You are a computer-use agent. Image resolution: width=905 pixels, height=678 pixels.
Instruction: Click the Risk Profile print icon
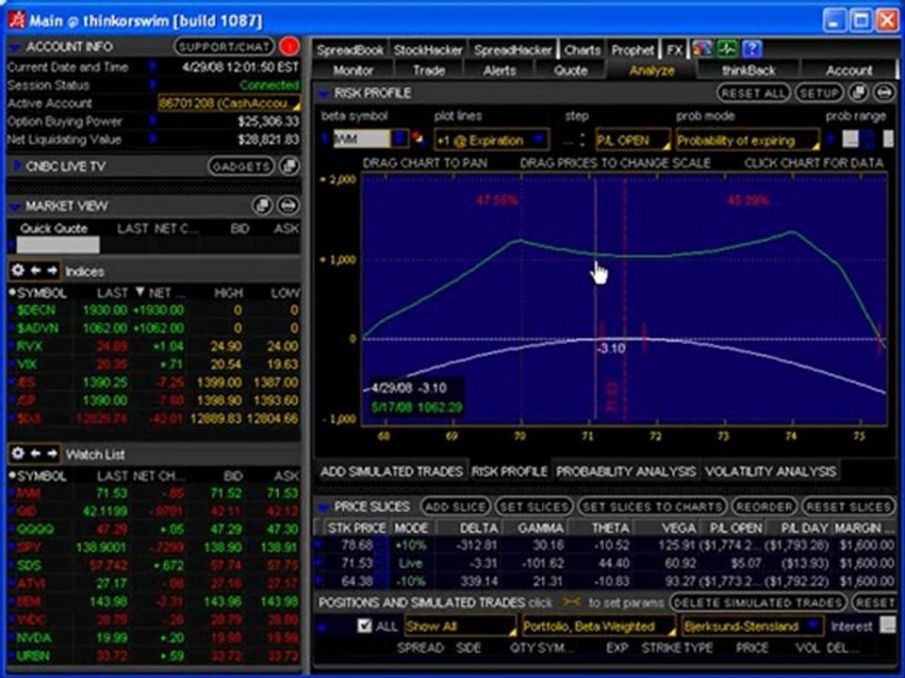[x=884, y=92]
